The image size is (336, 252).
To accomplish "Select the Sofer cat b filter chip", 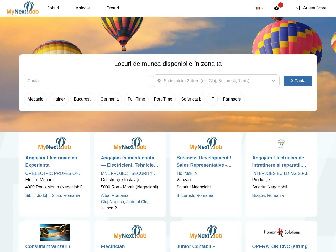I will coord(191,99).
